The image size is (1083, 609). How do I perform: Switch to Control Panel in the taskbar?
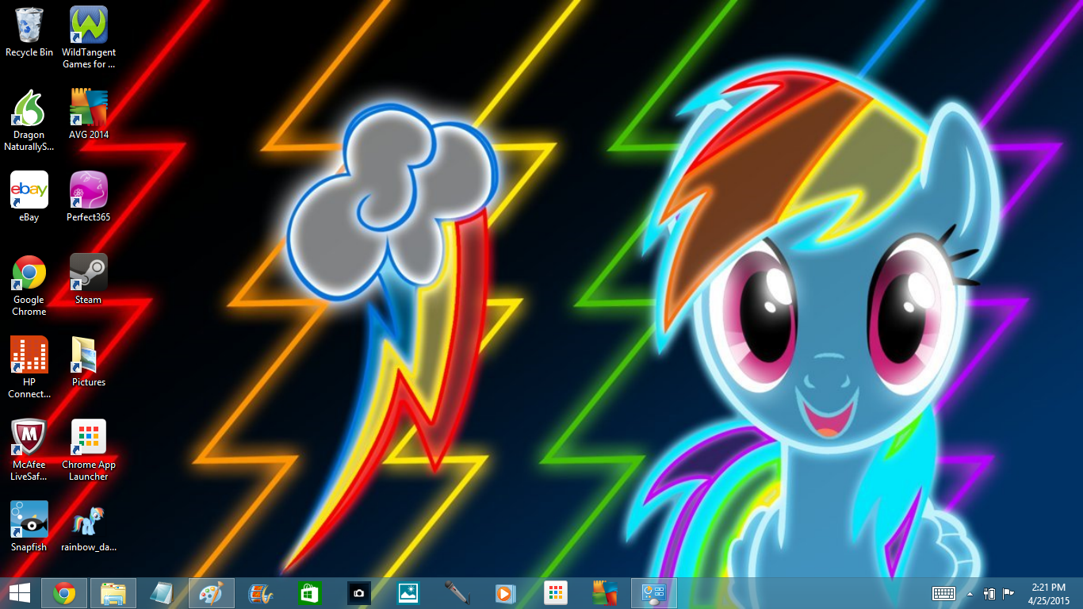tap(654, 593)
